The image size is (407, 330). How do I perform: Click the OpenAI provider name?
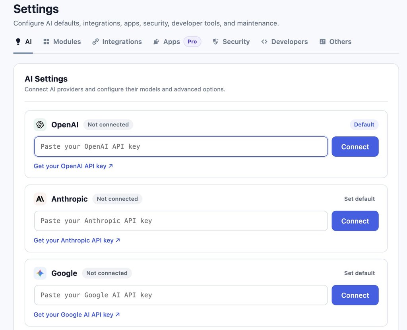tap(65, 125)
